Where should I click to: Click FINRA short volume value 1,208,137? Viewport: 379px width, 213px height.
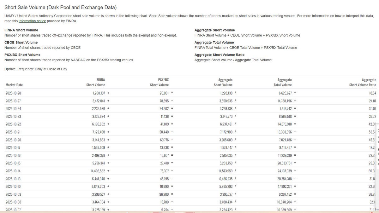pyautogui.click(x=99, y=93)
